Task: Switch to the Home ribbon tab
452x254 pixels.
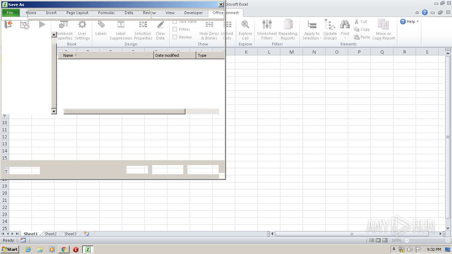Action: pyautogui.click(x=31, y=13)
